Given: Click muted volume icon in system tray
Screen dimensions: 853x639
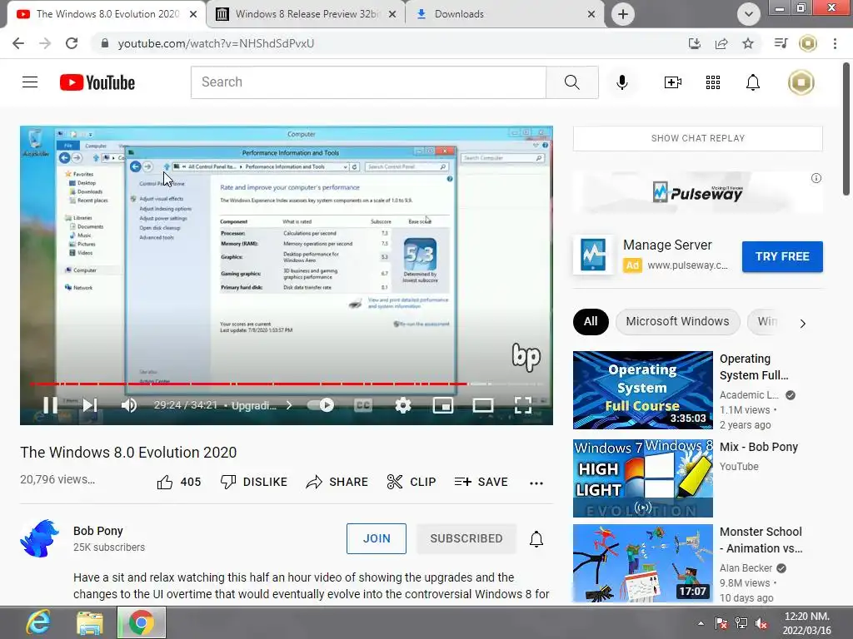Looking at the screenshot, I should point(761,623).
